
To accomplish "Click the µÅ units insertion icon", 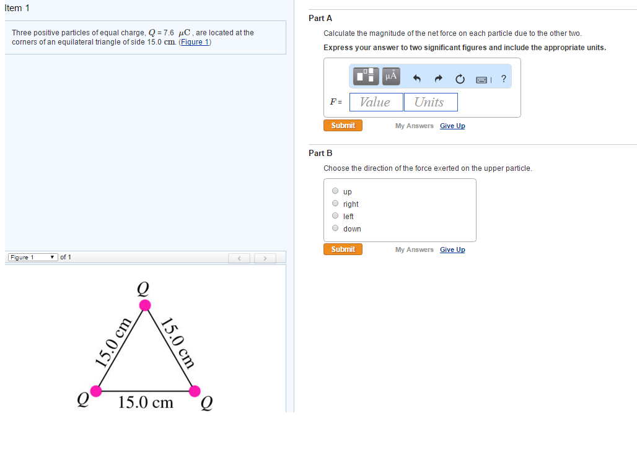I will (x=390, y=76).
